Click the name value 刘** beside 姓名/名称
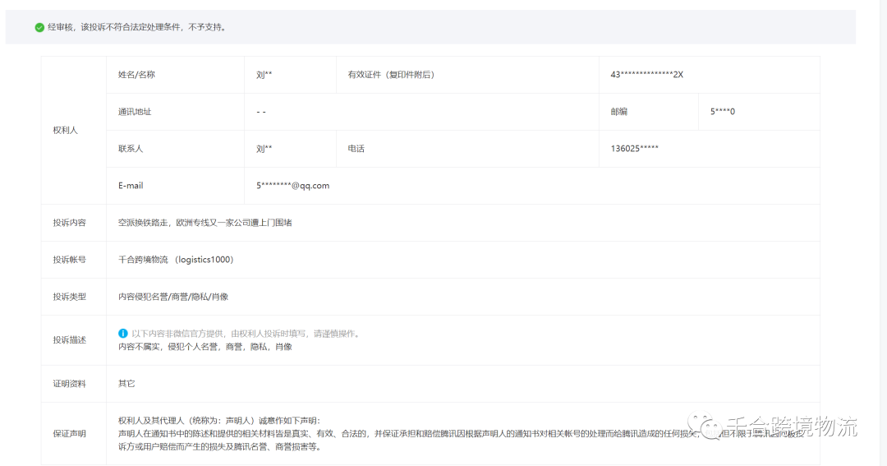The width and height of the screenshot is (887, 466). [264, 75]
